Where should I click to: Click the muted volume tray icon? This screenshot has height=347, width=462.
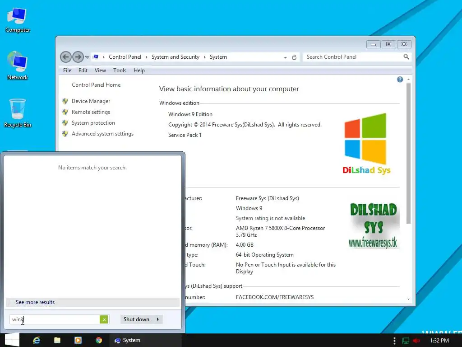click(416, 341)
